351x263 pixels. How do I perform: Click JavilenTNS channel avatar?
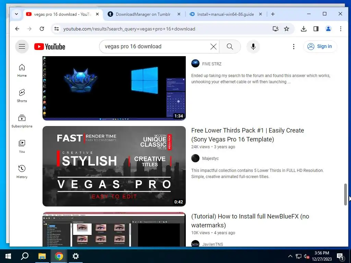click(195, 244)
